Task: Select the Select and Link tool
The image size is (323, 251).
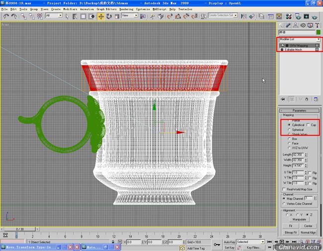Action: pyautogui.click(x=24, y=16)
